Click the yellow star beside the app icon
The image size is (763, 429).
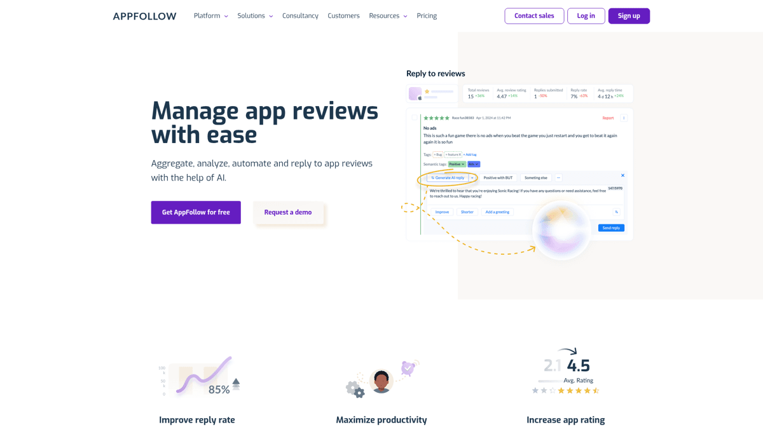pos(427,92)
